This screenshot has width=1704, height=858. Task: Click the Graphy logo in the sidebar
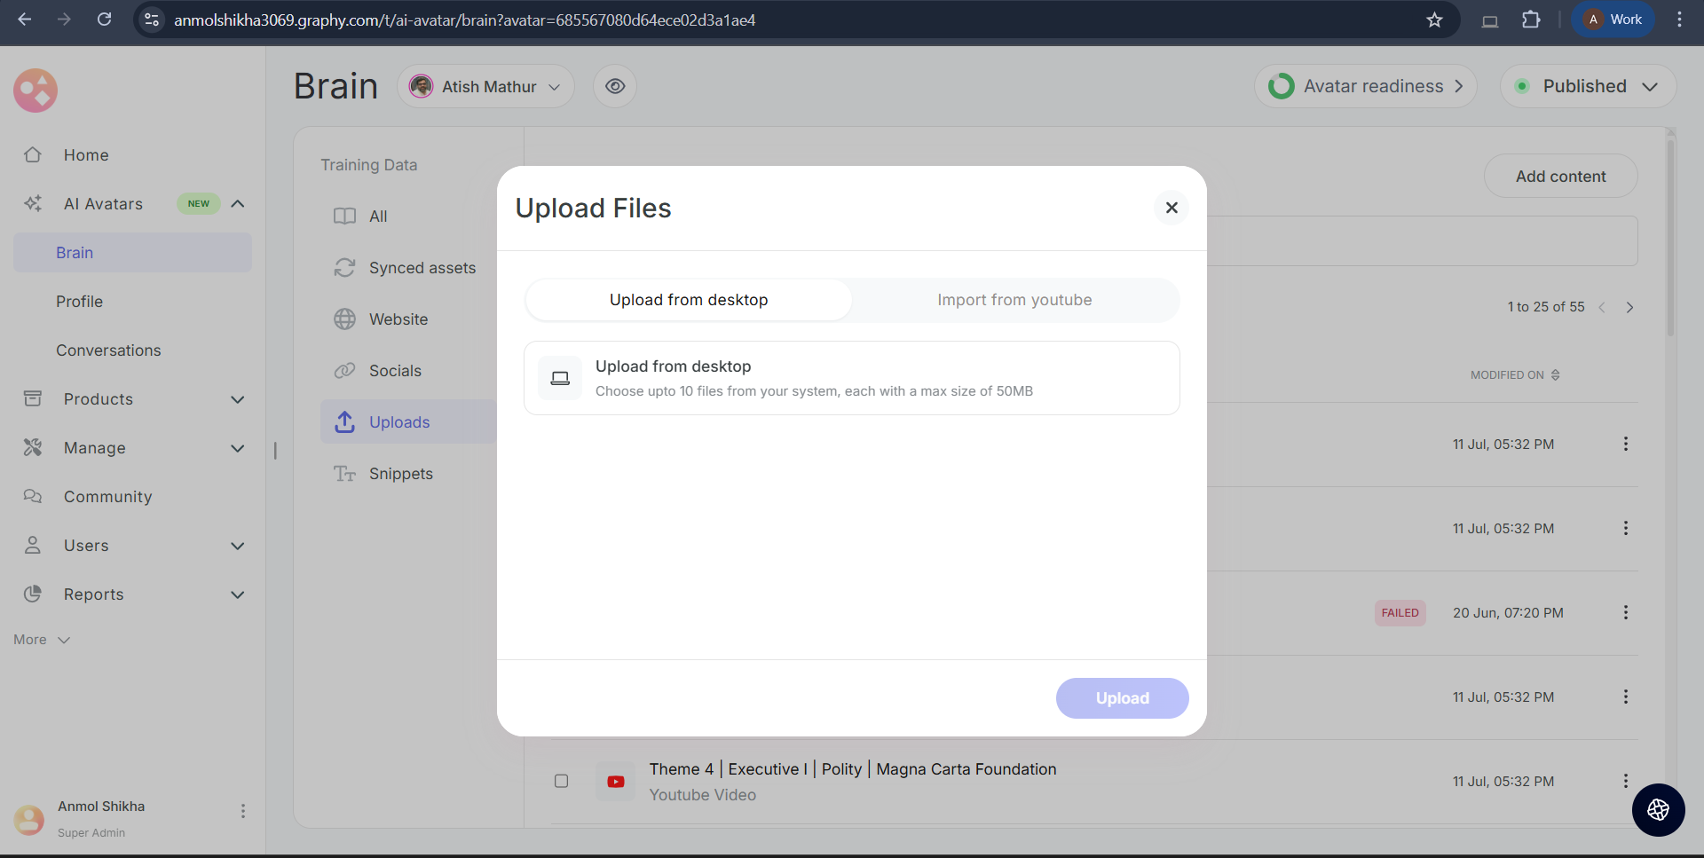35,91
